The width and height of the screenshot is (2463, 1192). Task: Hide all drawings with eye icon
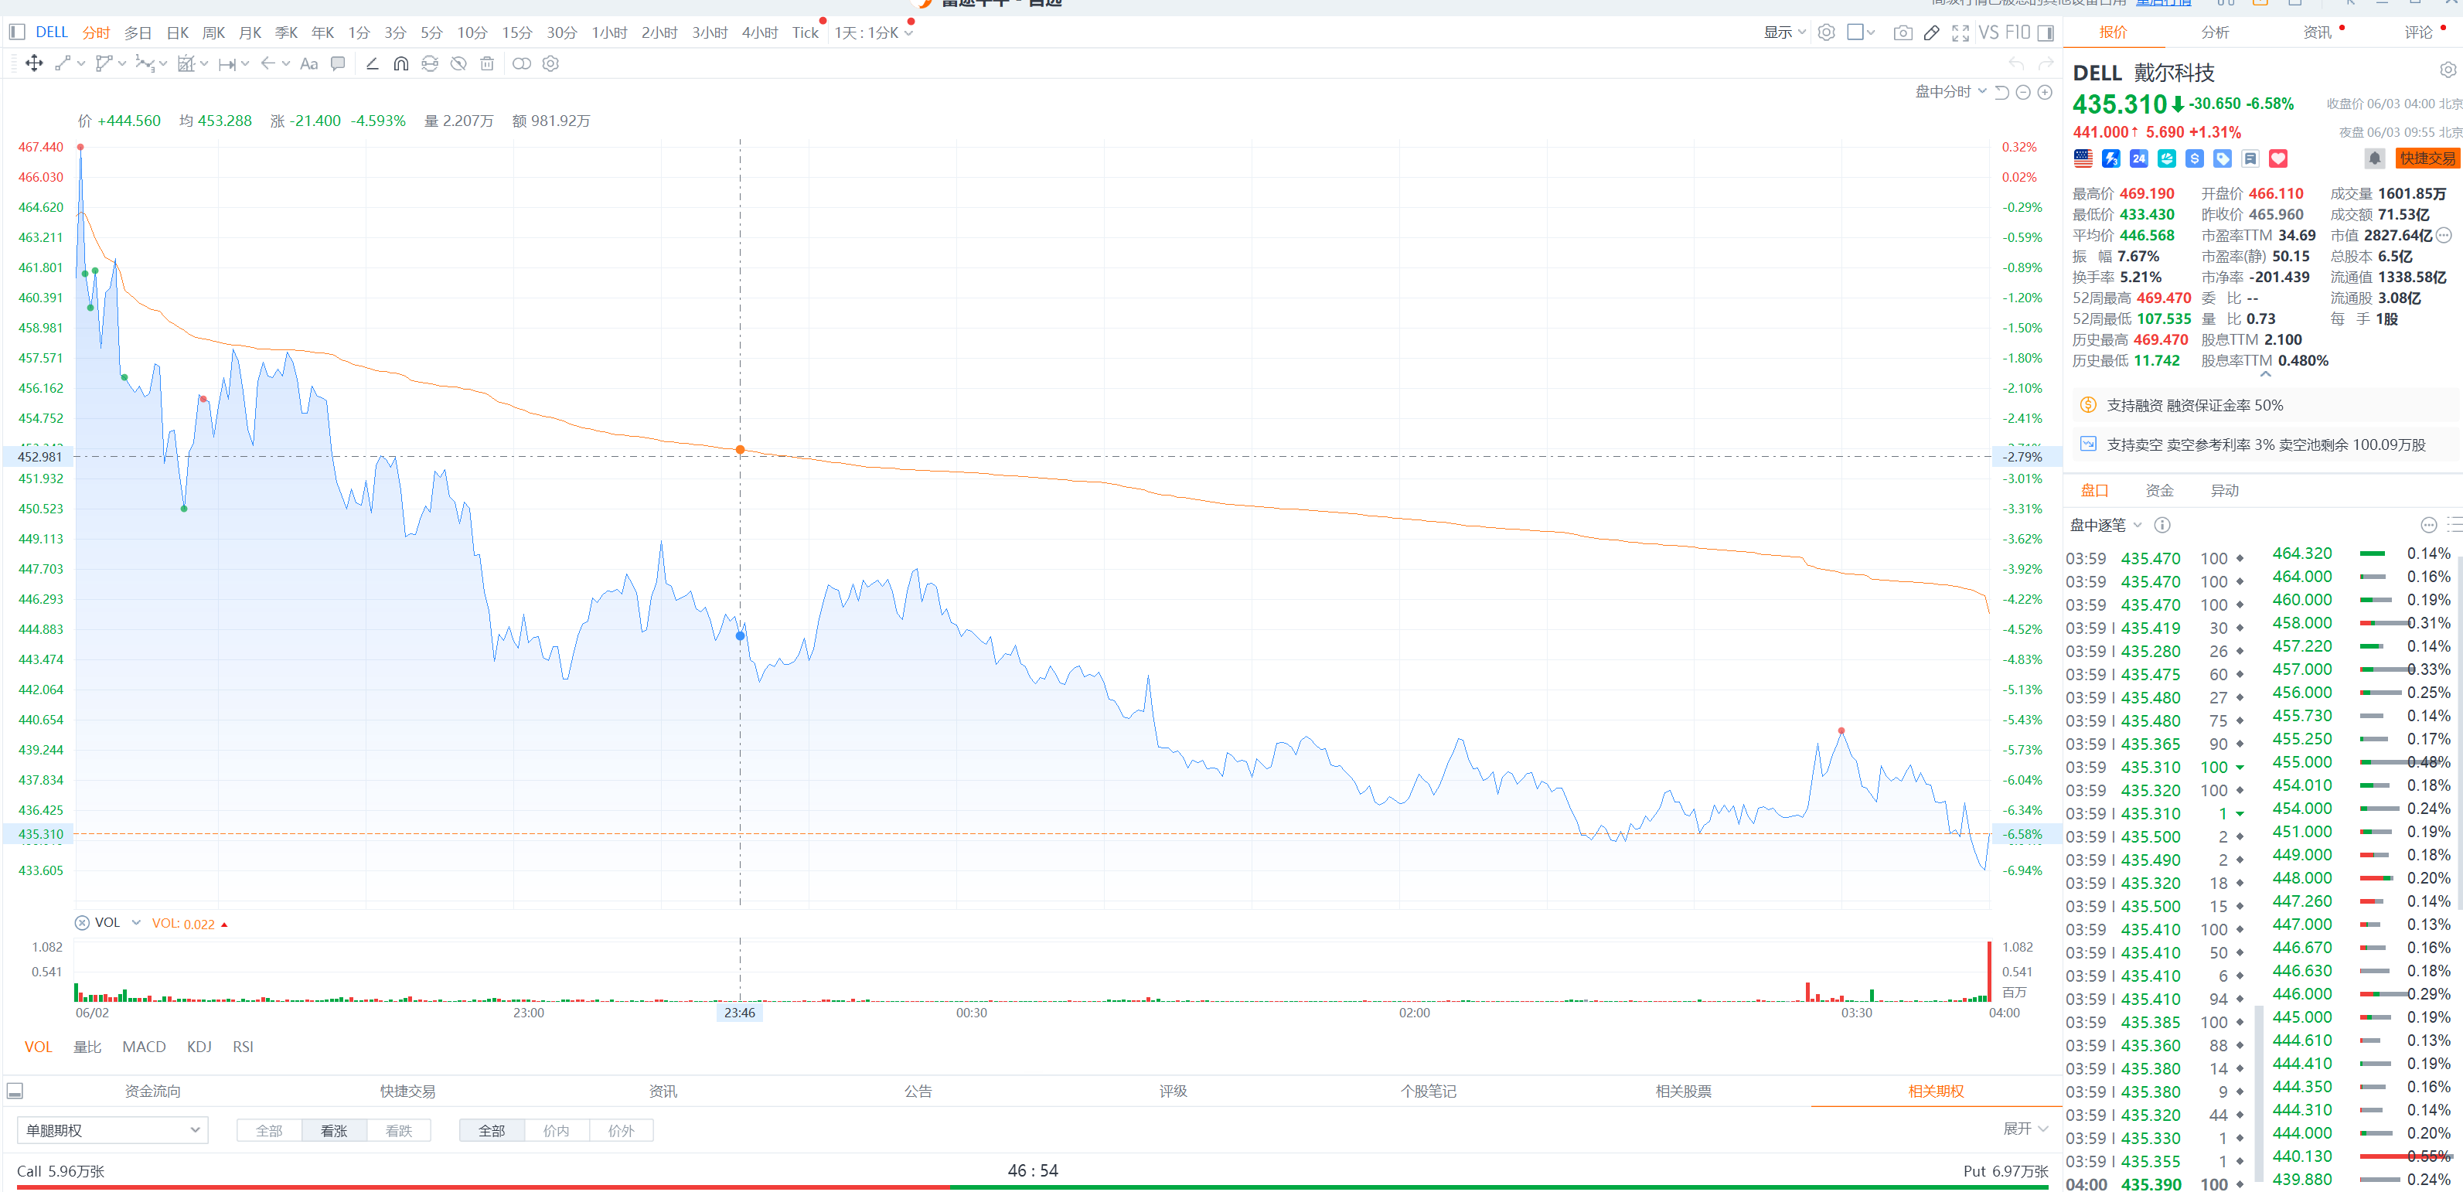click(459, 64)
